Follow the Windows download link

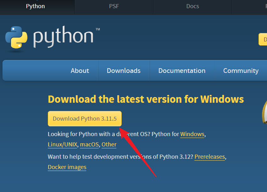click(x=192, y=134)
